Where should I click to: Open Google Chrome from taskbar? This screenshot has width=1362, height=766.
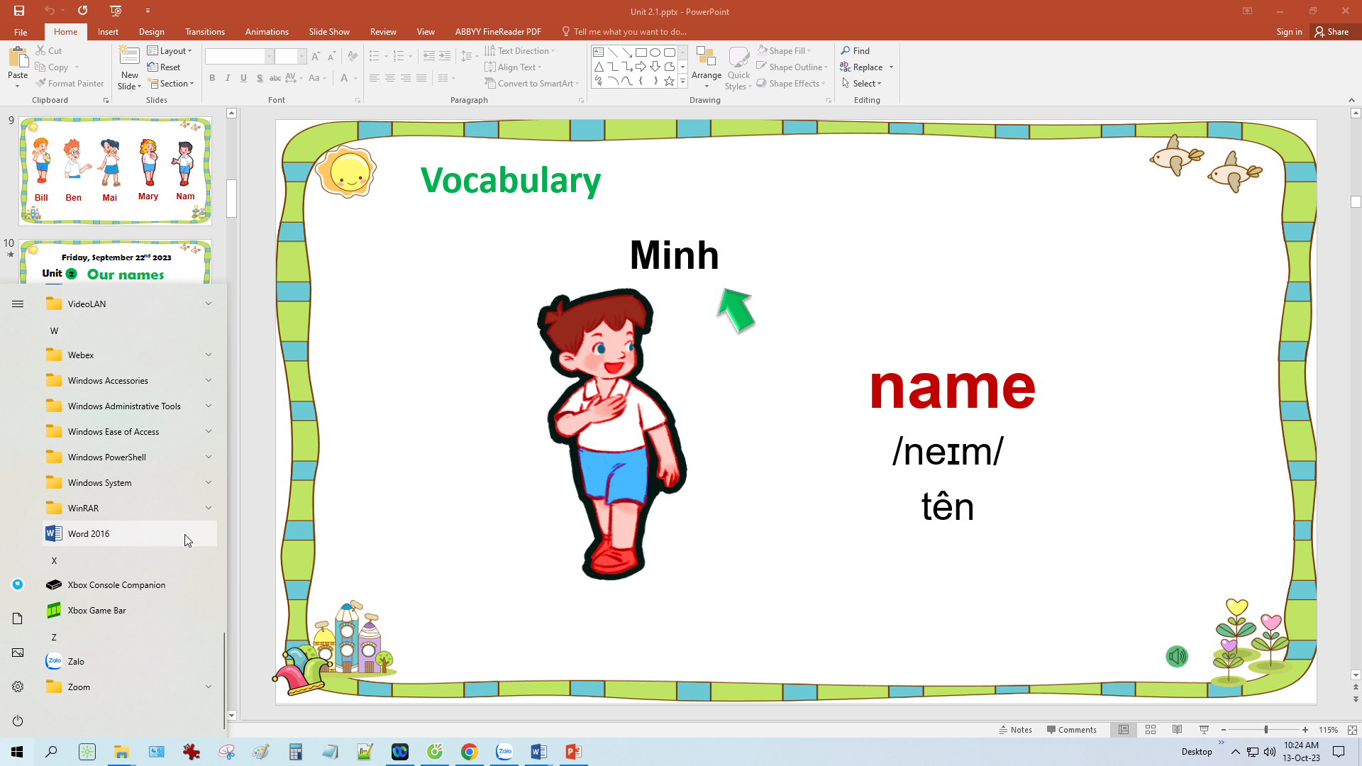tap(469, 752)
